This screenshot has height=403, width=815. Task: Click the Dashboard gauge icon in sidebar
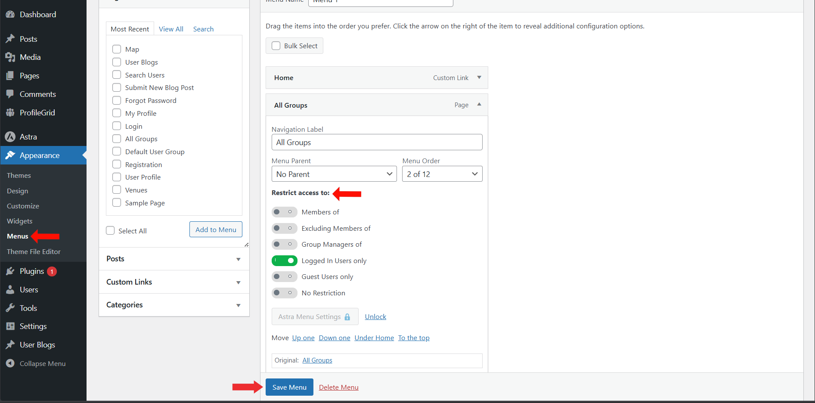[10, 15]
